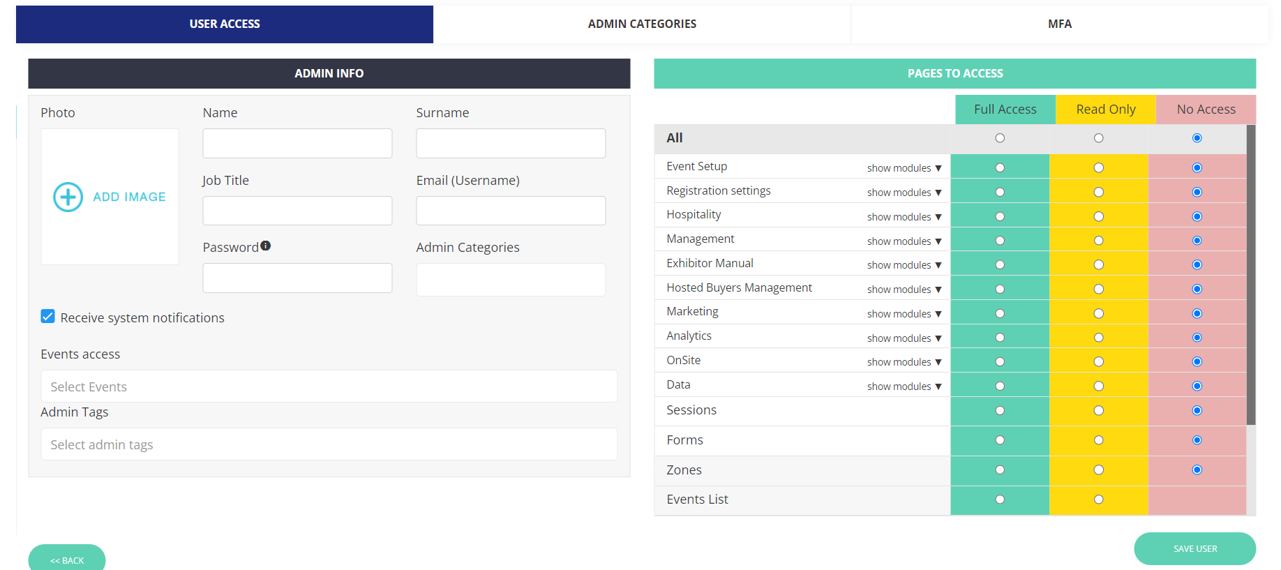
Task: Click the Save User button
Action: click(1194, 548)
